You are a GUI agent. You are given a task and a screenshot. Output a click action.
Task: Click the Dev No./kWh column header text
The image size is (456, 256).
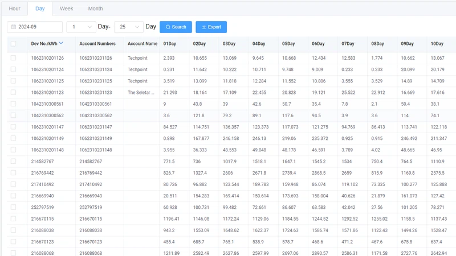pos(44,44)
